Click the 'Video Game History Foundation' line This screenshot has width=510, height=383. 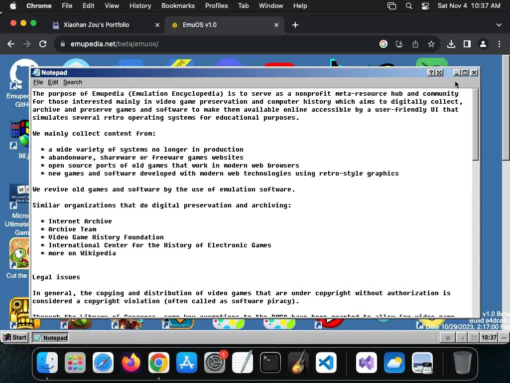pyautogui.click(x=106, y=237)
